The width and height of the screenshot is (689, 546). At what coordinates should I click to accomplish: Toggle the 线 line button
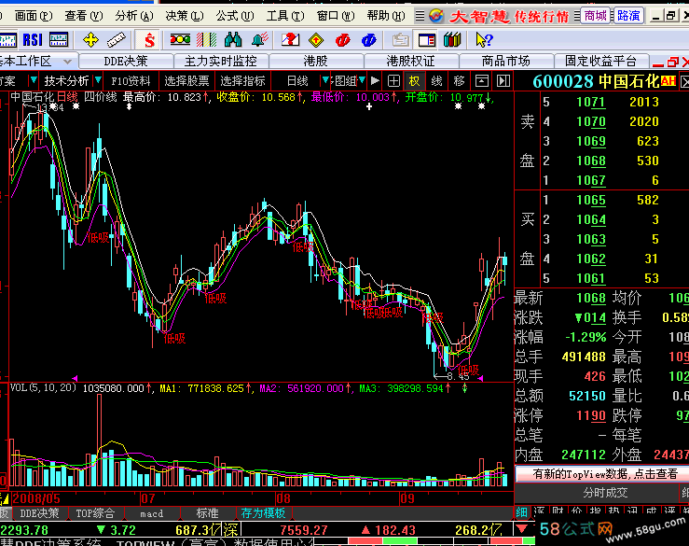coord(436,81)
